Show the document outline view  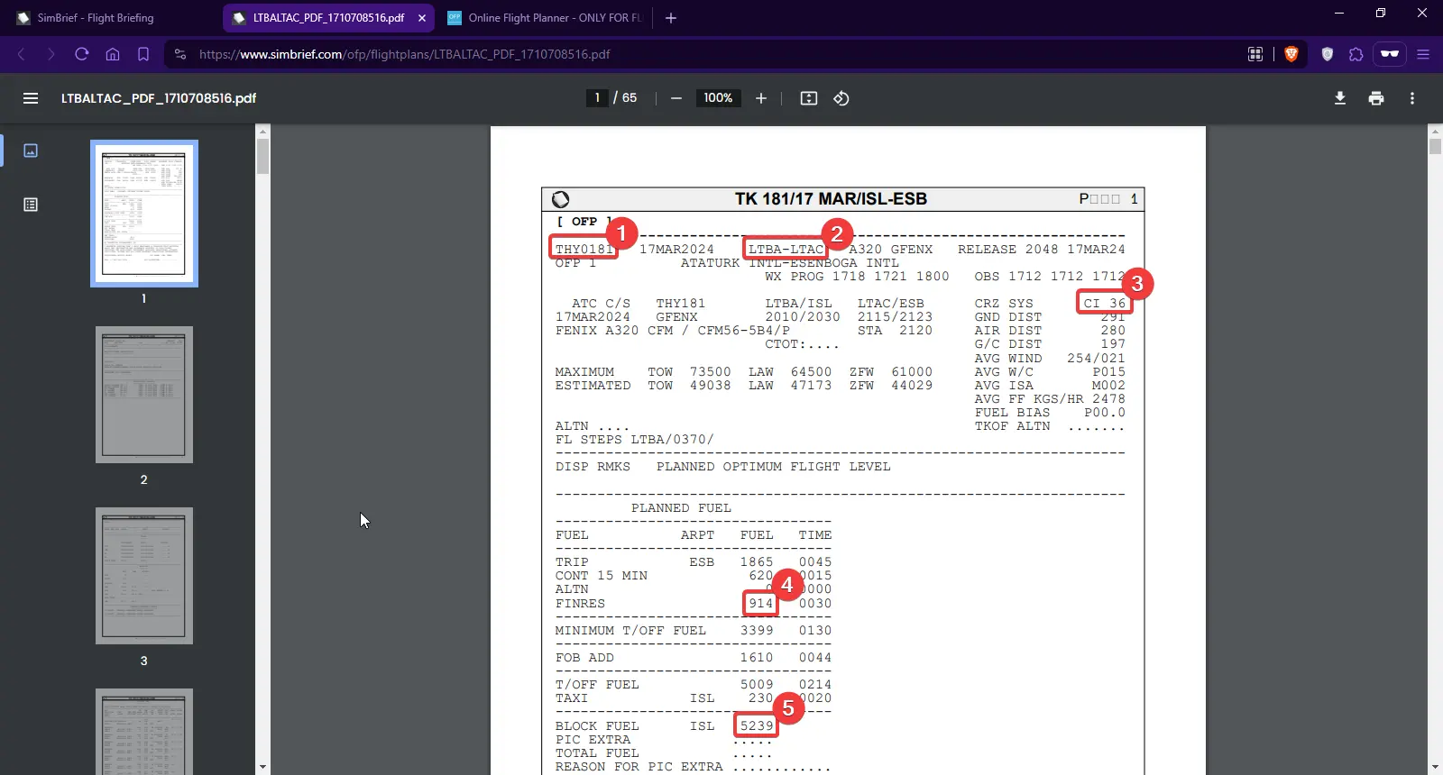31,205
